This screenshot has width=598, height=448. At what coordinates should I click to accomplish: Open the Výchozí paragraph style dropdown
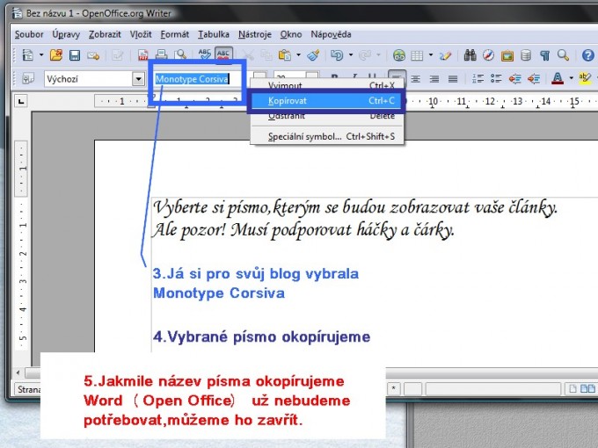tap(138, 79)
